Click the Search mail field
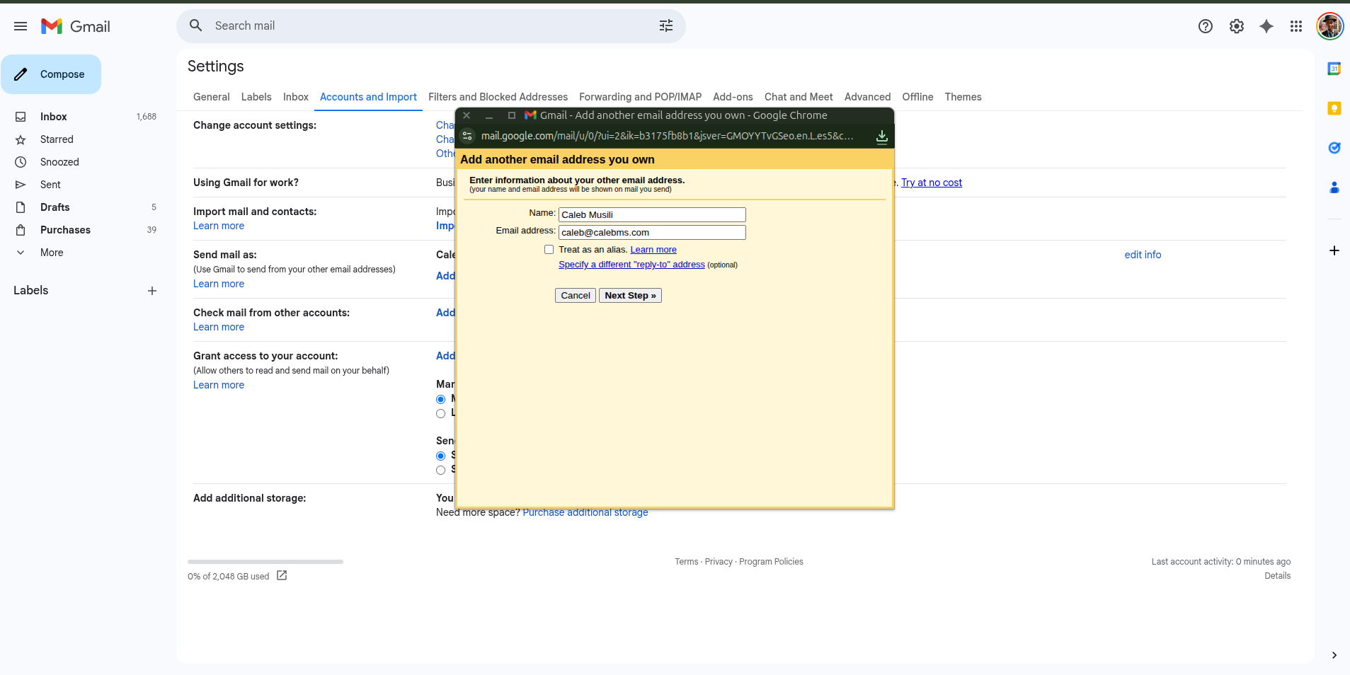The height and width of the screenshot is (675, 1350). tap(431, 25)
